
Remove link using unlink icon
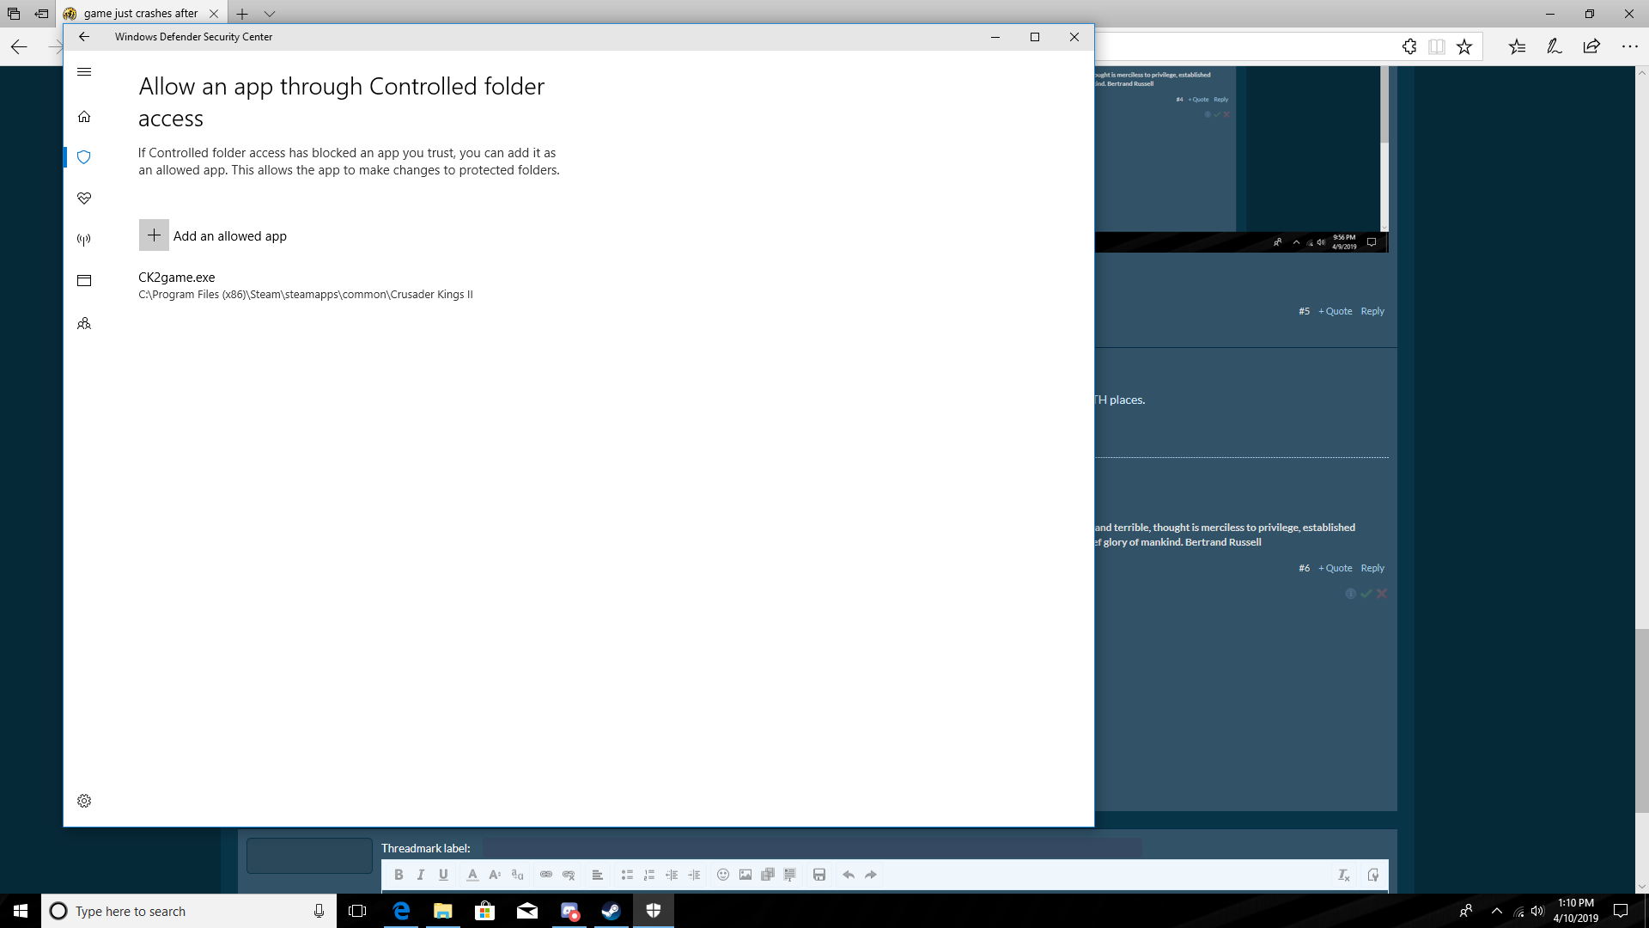[569, 875]
